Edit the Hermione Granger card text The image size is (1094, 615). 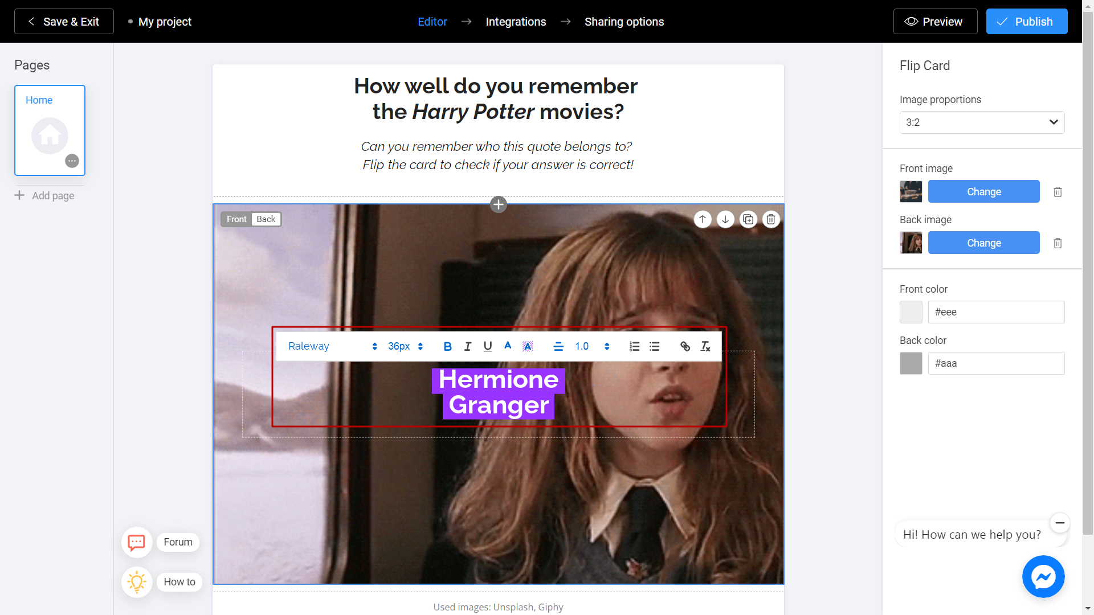(x=499, y=392)
